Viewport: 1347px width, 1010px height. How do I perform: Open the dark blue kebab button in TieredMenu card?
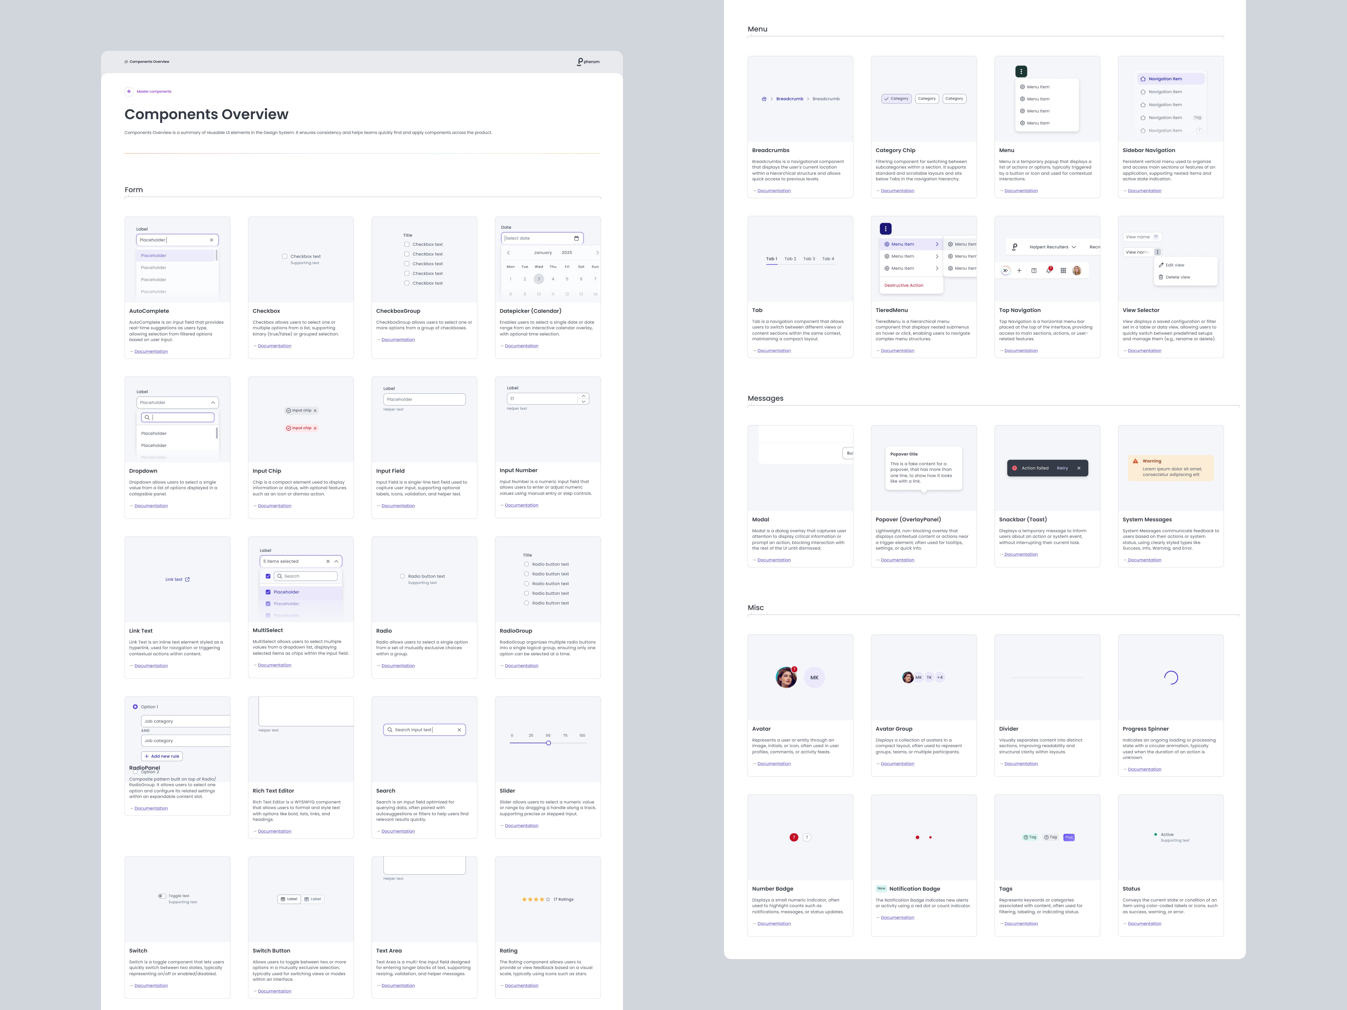885,228
